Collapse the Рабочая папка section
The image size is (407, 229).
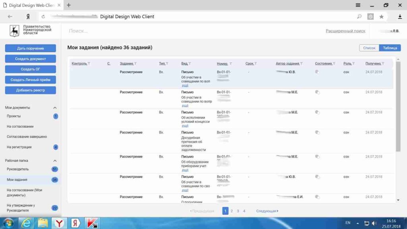[x=55, y=161]
